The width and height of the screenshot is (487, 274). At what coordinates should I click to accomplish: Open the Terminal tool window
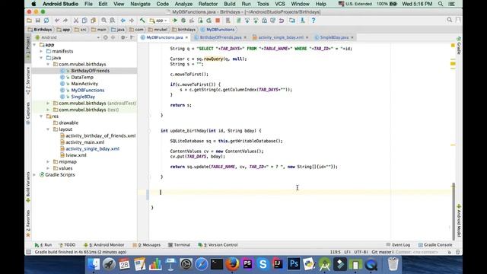click(x=180, y=245)
